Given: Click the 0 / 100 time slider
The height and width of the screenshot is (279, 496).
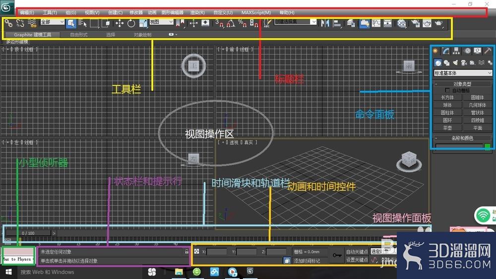Looking at the screenshot, I should [x=28, y=233].
